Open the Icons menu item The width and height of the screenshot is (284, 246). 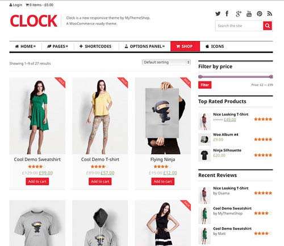pos(215,46)
